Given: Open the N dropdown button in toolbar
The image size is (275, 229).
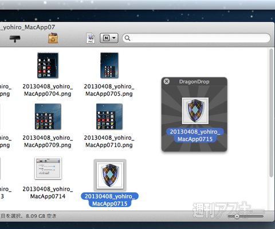Looking at the screenshot, I should 109,38.
